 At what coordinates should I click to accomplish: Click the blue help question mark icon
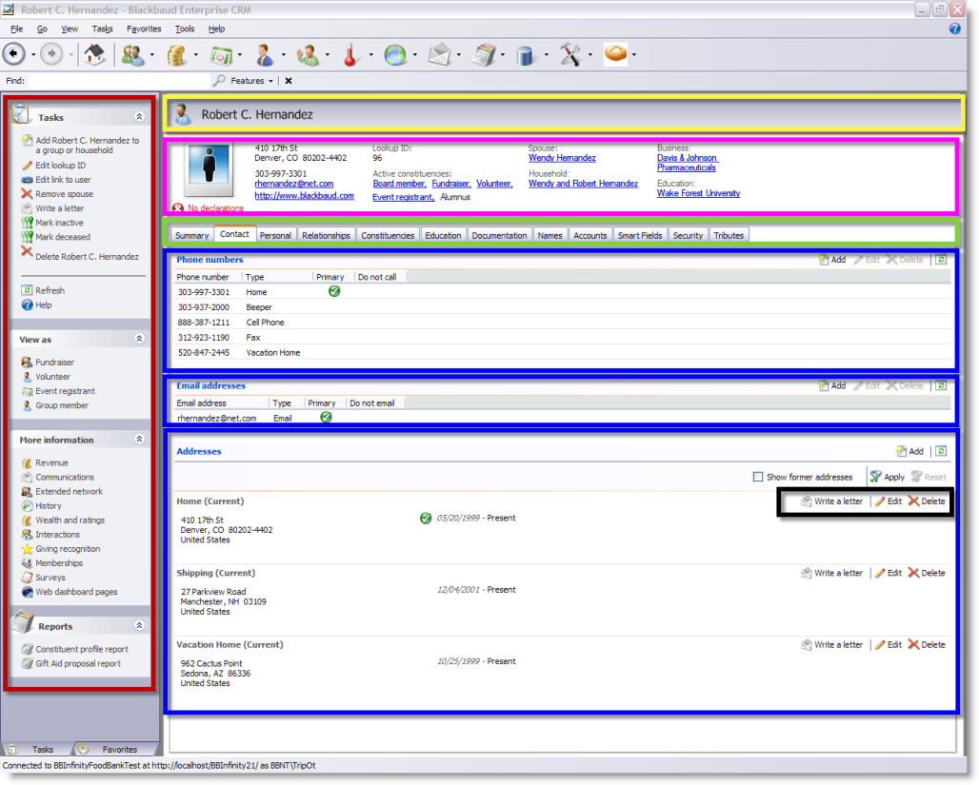click(954, 29)
